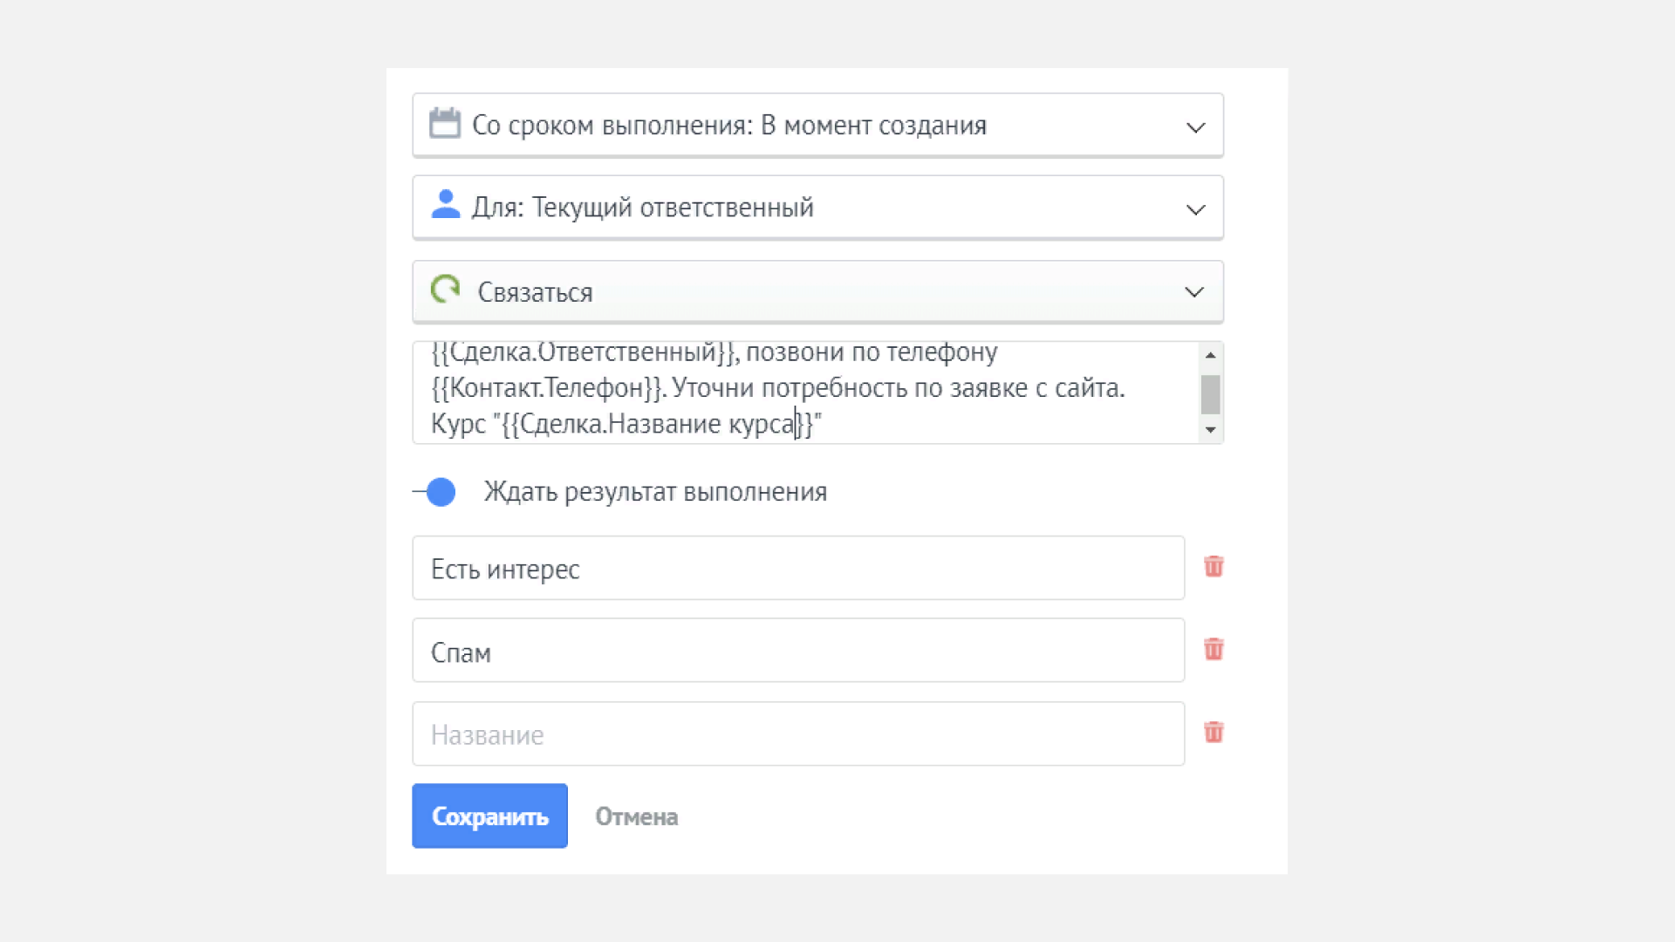Open the Связаться task type dropdown

[817, 292]
